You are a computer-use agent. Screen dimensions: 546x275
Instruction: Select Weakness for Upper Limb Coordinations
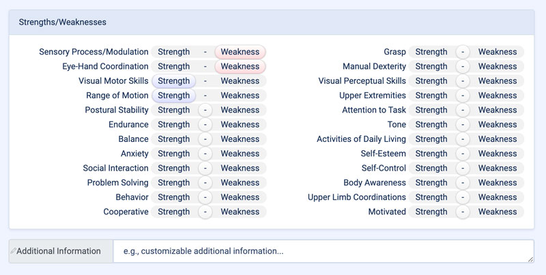[498, 197]
